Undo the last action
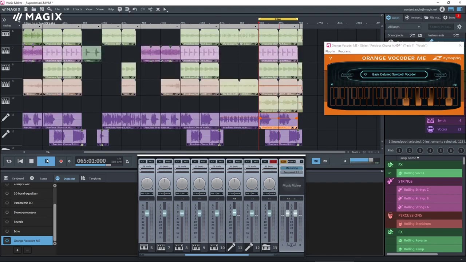This screenshot has height=262, width=466. [135, 9]
